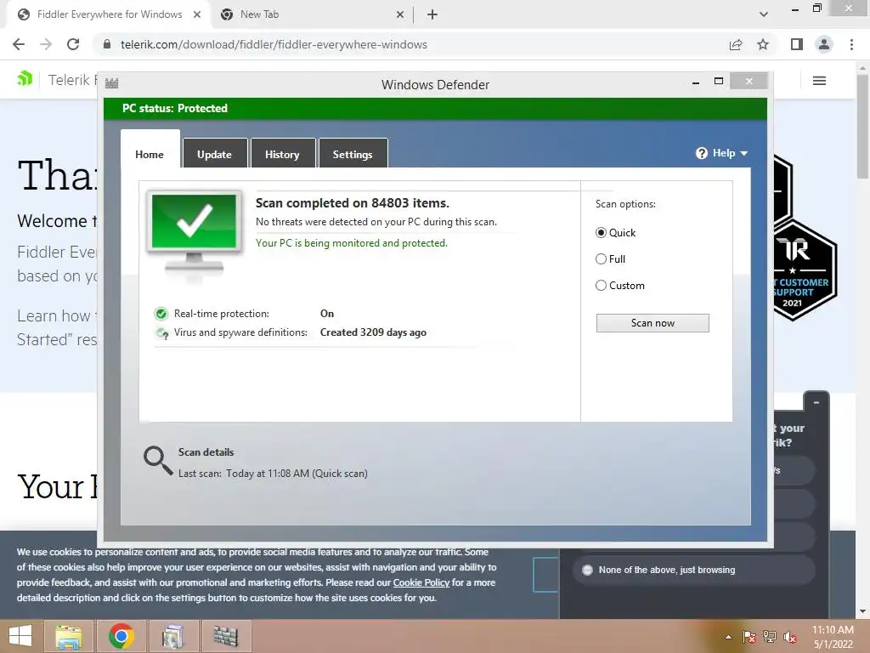
Task: Click the Real-time protection green check icon
Action: [x=161, y=314]
